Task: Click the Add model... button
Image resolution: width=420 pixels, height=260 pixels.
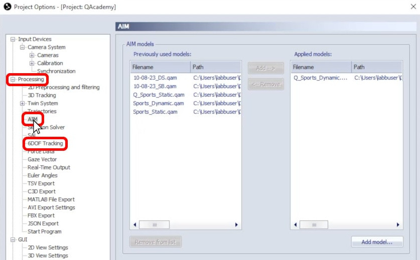Action: (x=377, y=242)
